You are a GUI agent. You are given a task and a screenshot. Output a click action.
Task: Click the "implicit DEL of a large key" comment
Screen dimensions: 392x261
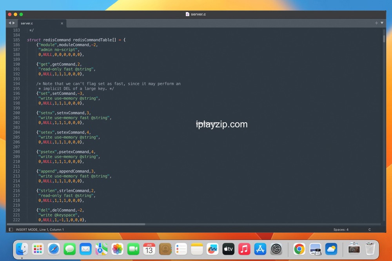pyautogui.click(x=76, y=89)
